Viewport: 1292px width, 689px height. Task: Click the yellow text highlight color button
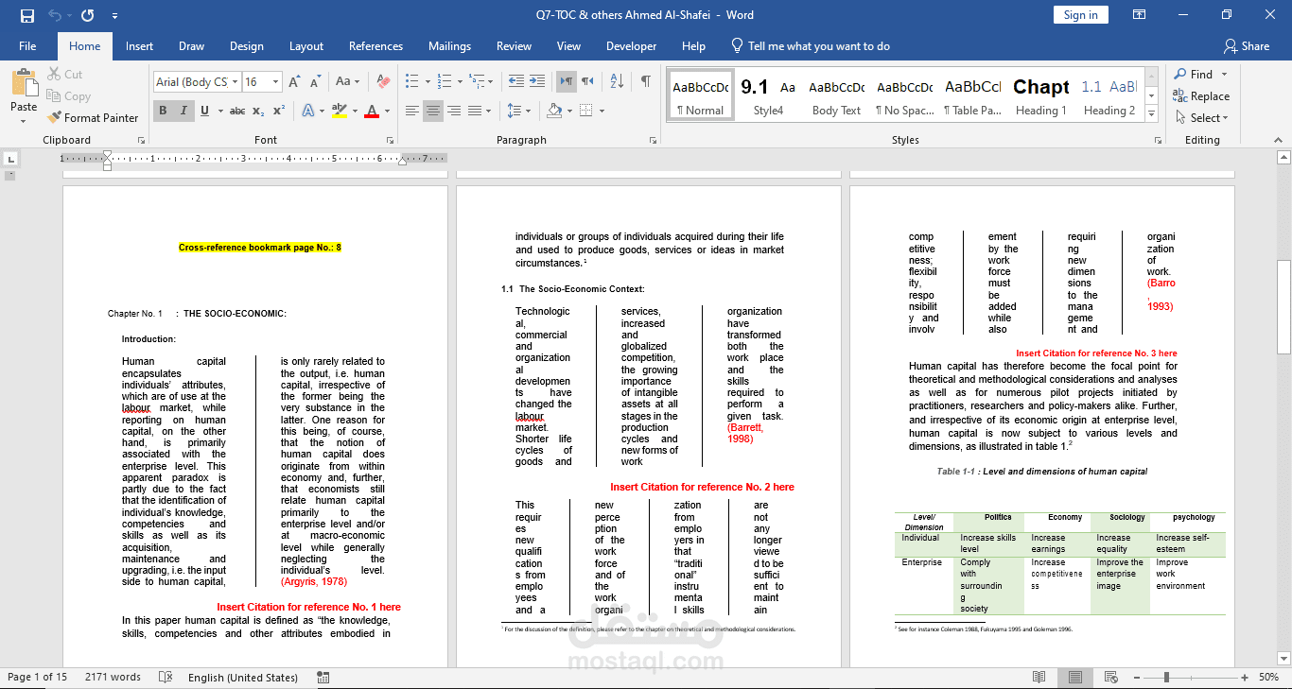point(340,111)
